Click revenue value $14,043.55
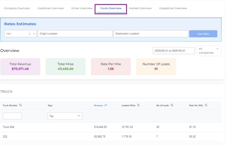This screenshot has height=145, width=226. pos(100,127)
